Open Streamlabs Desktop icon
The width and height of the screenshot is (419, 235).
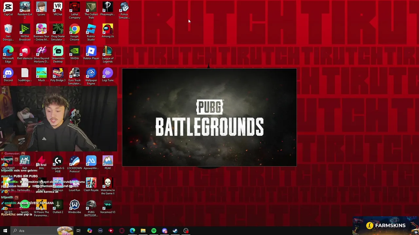click(x=58, y=54)
